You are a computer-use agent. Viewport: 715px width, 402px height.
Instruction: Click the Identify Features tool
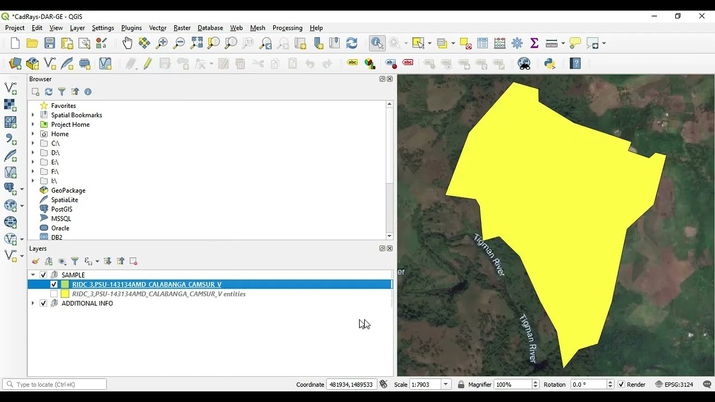click(x=377, y=43)
